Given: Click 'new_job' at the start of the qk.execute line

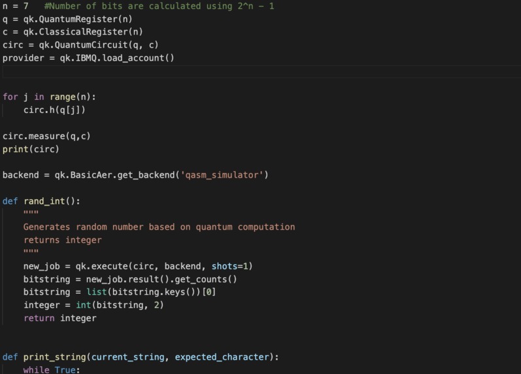Looking at the screenshot, I should tap(42, 266).
